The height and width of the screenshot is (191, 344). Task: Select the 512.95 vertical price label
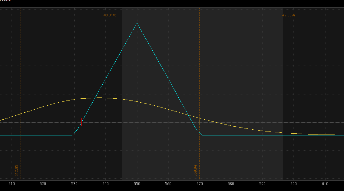[x=17, y=171]
